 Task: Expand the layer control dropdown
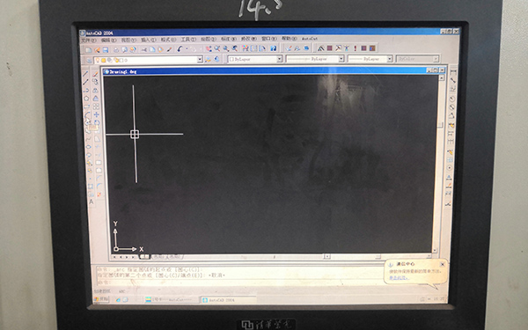click(x=200, y=60)
